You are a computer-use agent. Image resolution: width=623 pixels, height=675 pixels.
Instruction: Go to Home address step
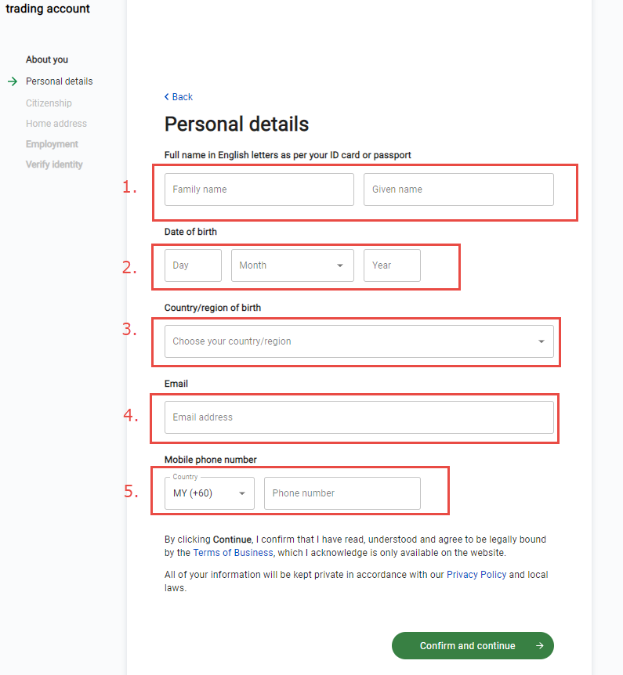pyautogui.click(x=56, y=124)
